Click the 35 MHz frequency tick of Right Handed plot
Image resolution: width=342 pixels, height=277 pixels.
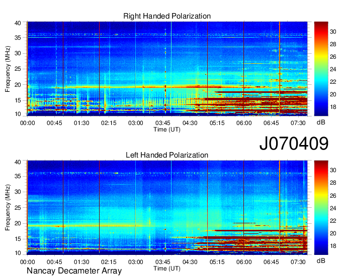pyautogui.click(x=18, y=38)
